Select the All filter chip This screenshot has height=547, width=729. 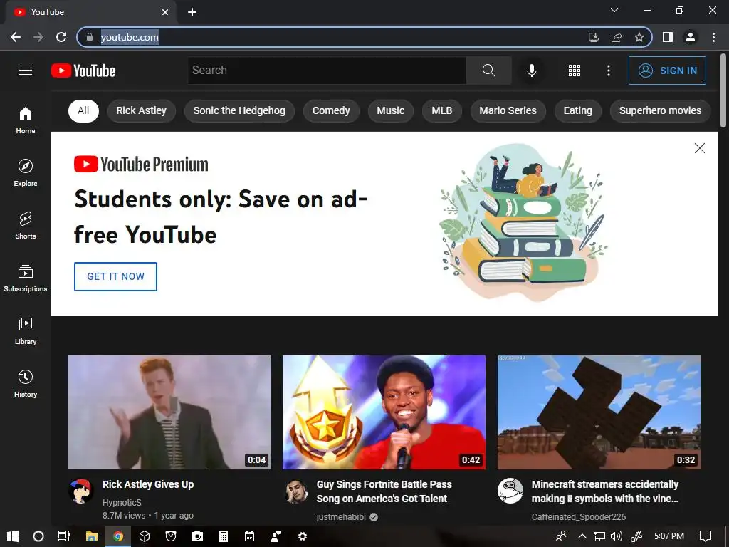click(x=84, y=110)
